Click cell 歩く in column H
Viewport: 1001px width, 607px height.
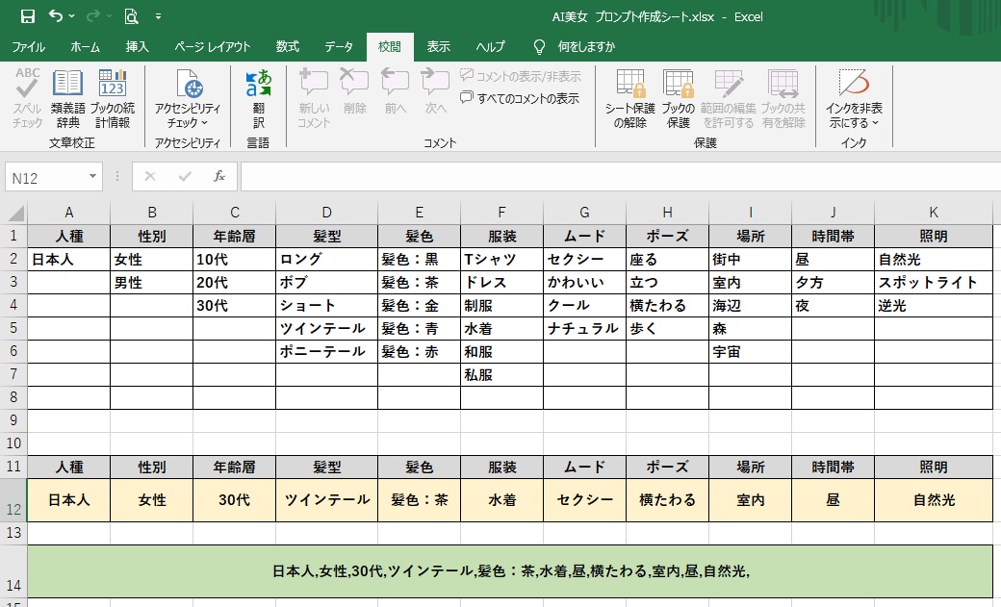667,328
